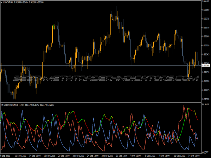Viewport: 211px width, 158px height.
Task: Click the Best-MetaTrader-Indicators.com watermark
Action: click(105, 79)
